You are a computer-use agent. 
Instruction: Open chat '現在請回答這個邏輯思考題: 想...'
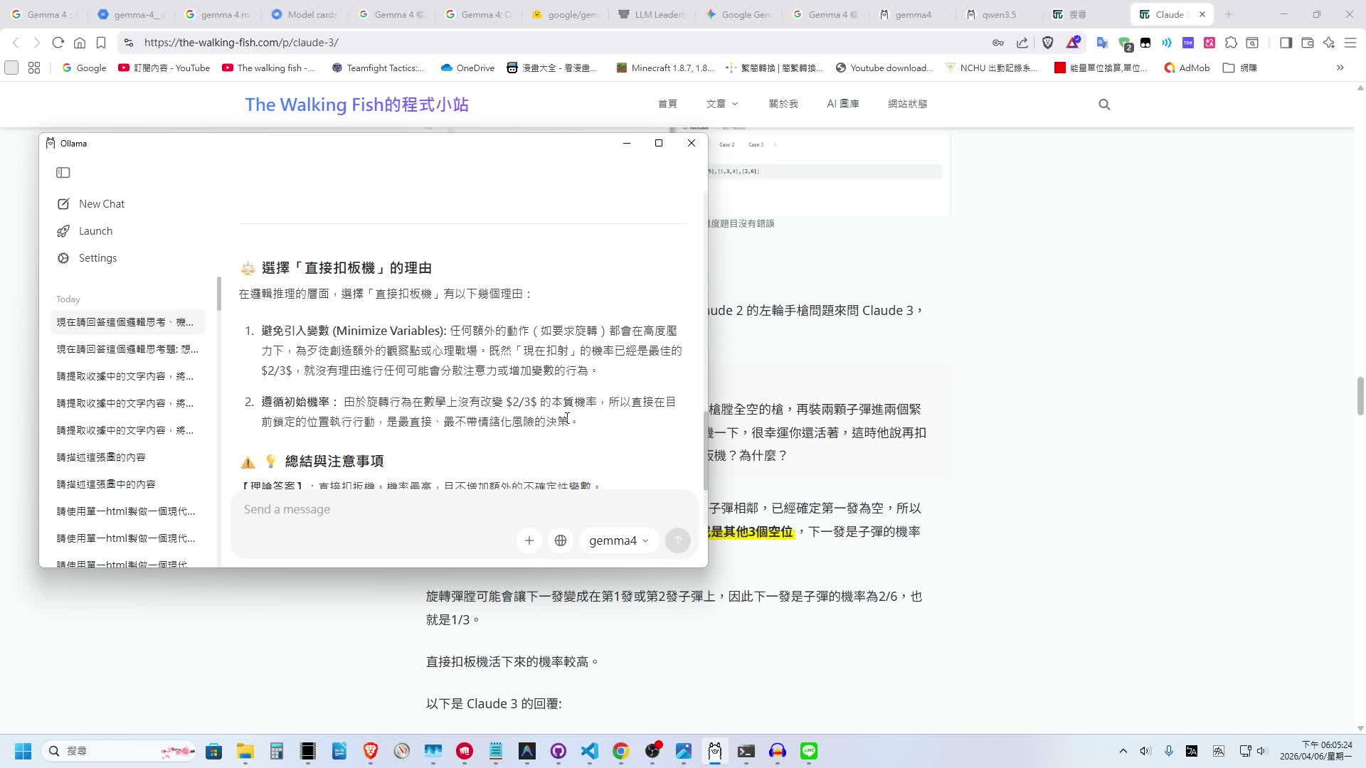pos(128,349)
